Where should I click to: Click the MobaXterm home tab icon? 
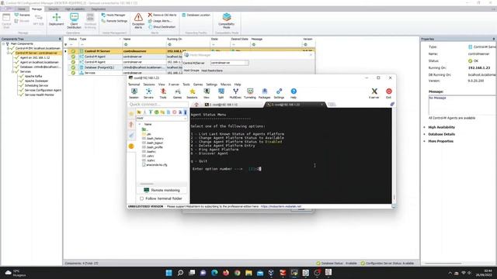click(196, 105)
